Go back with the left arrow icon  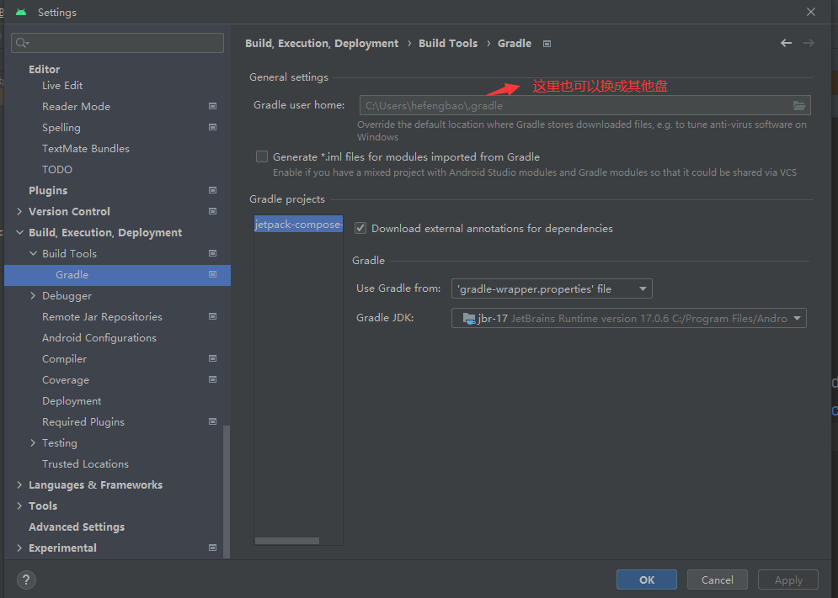786,43
